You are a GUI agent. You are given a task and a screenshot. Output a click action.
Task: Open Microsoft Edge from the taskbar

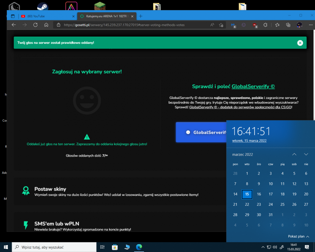pyautogui.click(x=139, y=247)
